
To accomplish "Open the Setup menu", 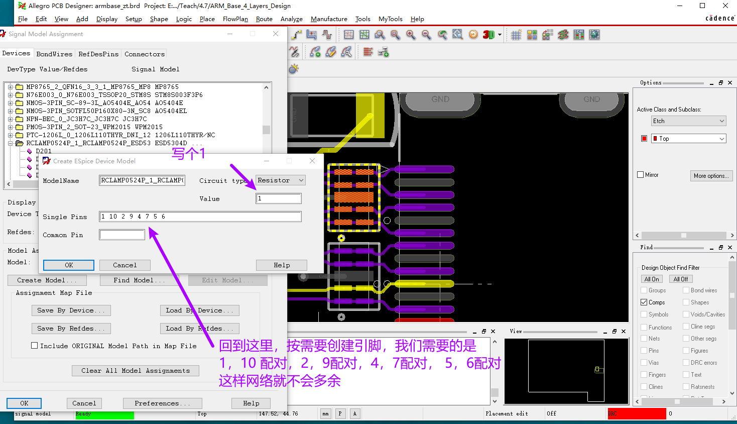I will click(134, 19).
